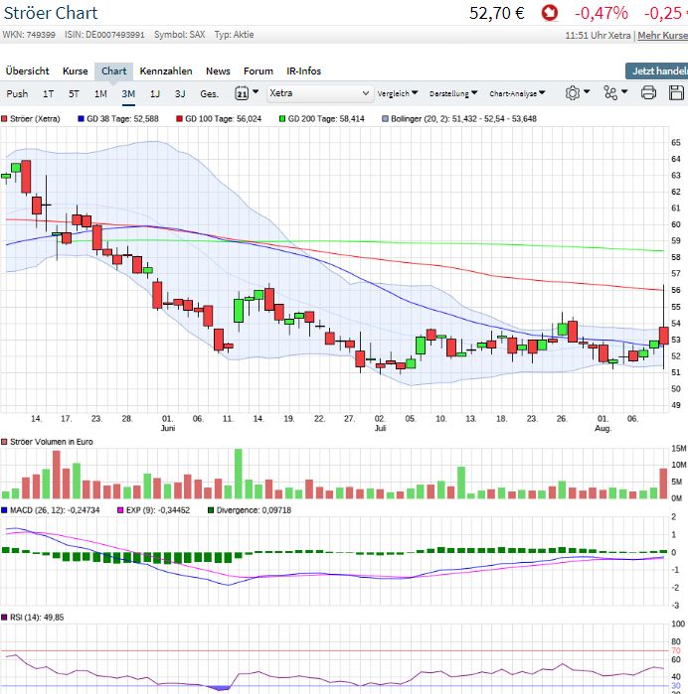The height and width of the screenshot is (694, 688).
Task: Toggle the Push live update option
Action: pyautogui.click(x=17, y=93)
